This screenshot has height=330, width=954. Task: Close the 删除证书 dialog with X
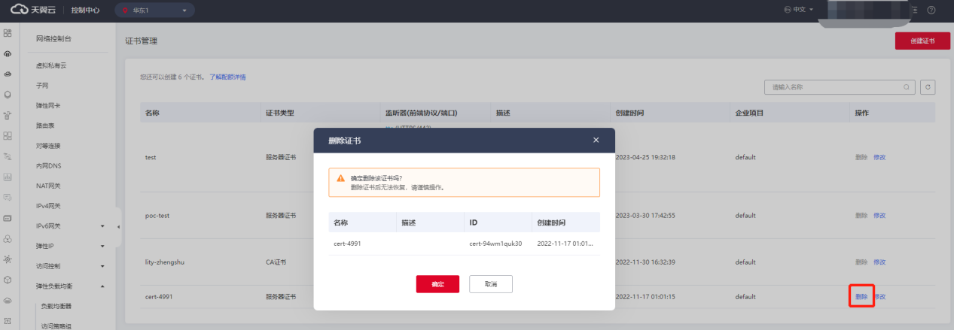click(x=596, y=141)
